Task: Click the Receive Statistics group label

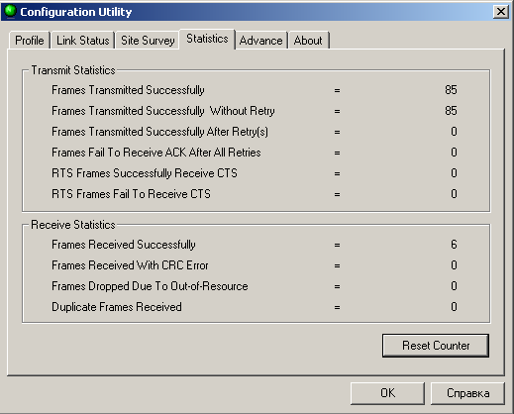Action: 73,225
